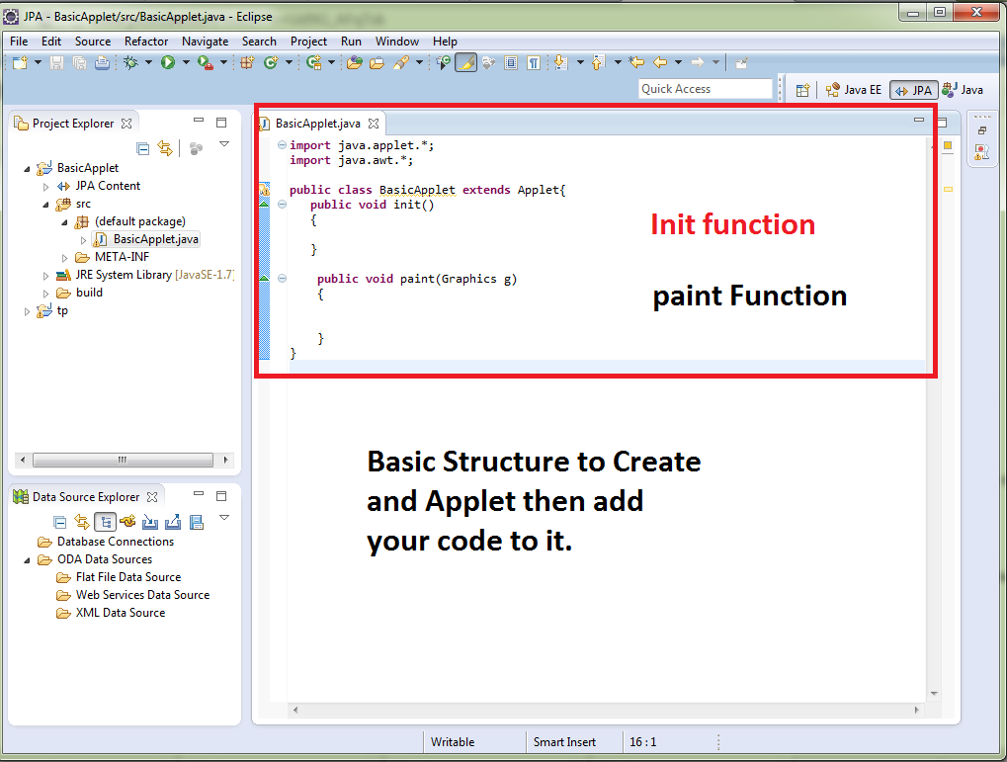Viewport: 1007px width, 762px height.
Task: Open the Navigate menu
Action: coord(205,42)
